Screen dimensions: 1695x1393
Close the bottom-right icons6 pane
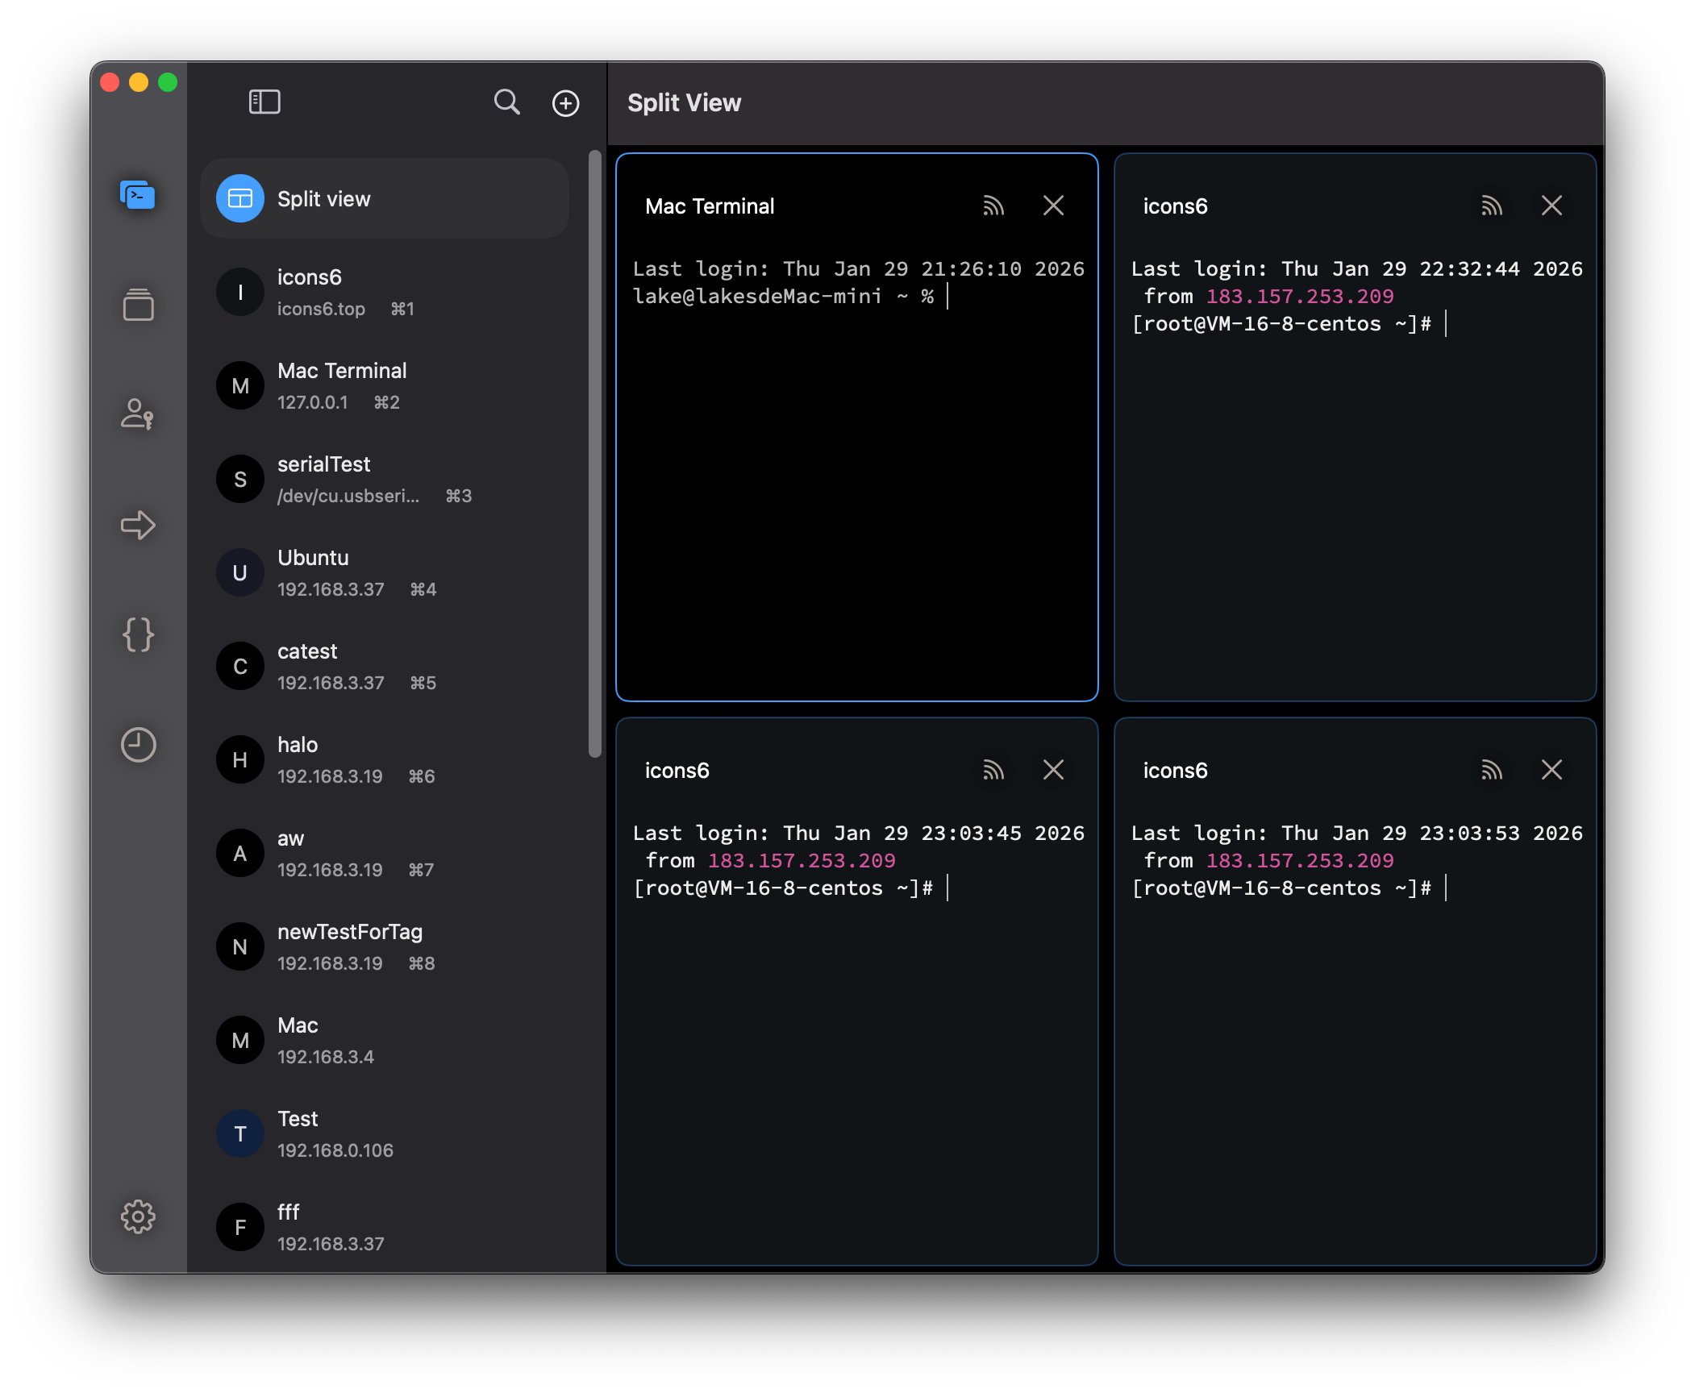click(x=1551, y=770)
